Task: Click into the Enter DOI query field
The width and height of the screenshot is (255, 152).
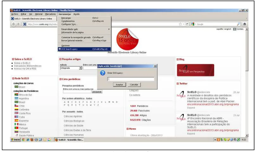Action: (131, 79)
